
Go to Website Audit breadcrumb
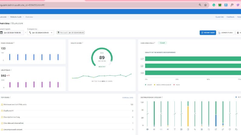tap(16, 17)
